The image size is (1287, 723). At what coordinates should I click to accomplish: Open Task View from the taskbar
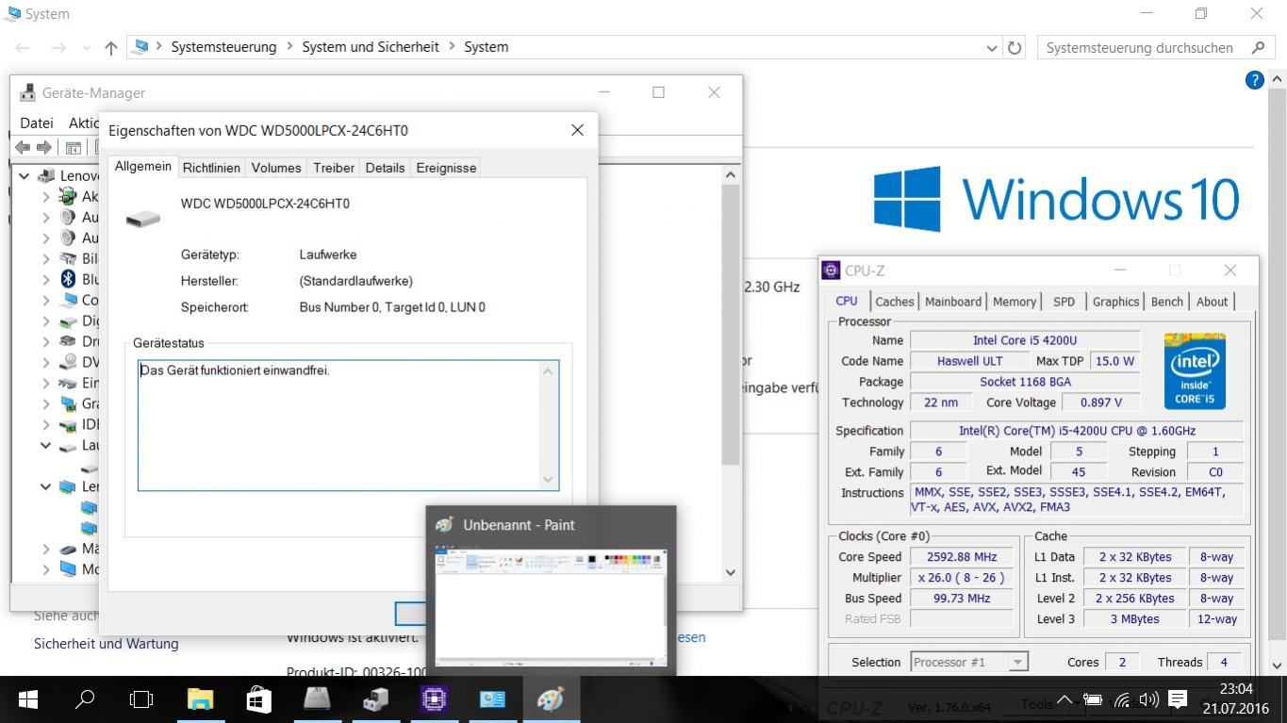141,698
